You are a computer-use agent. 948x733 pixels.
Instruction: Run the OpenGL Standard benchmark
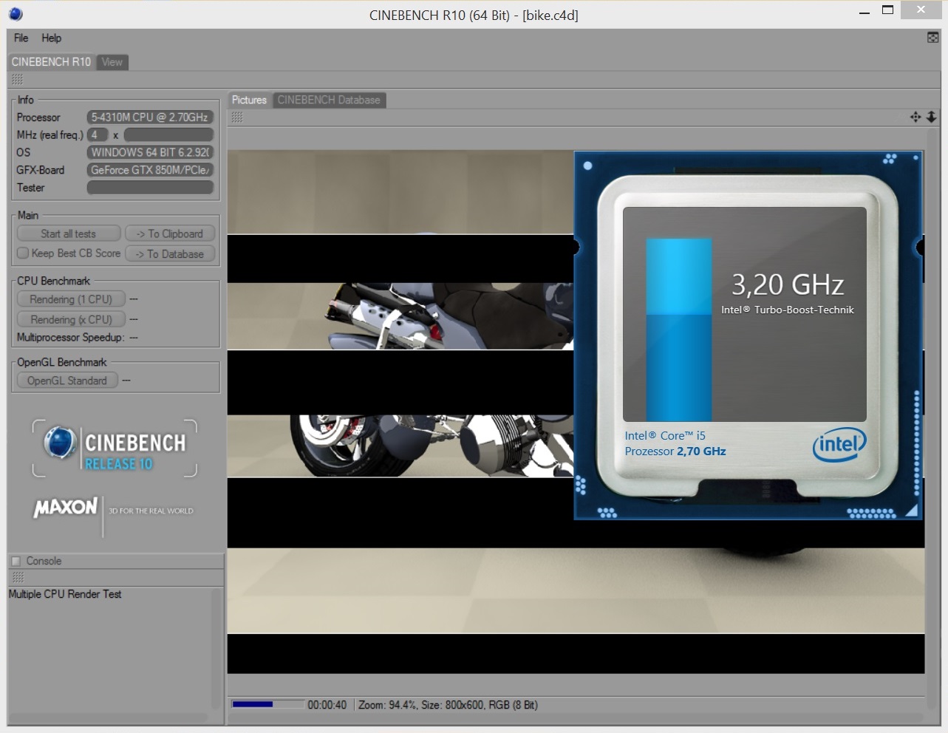tap(67, 381)
